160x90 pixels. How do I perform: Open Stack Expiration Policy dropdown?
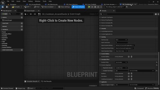pyautogui.click(x=121, y=51)
